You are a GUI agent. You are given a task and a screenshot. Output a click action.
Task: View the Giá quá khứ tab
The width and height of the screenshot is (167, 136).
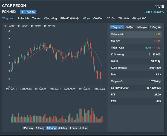(139, 18)
